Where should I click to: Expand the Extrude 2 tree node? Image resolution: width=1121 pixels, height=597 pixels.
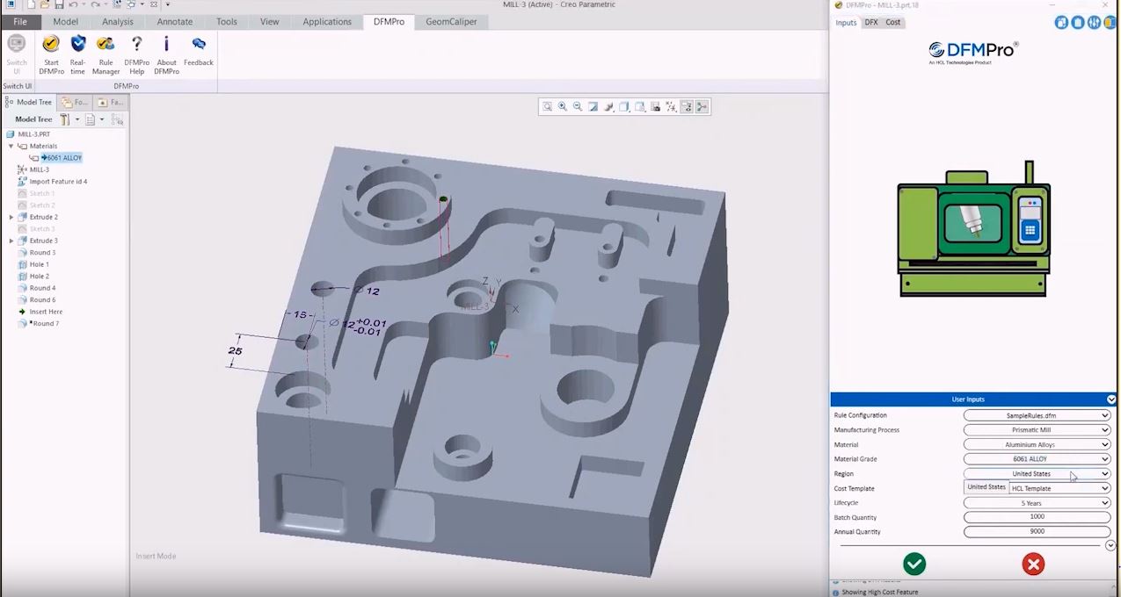[x=11, y=217]
